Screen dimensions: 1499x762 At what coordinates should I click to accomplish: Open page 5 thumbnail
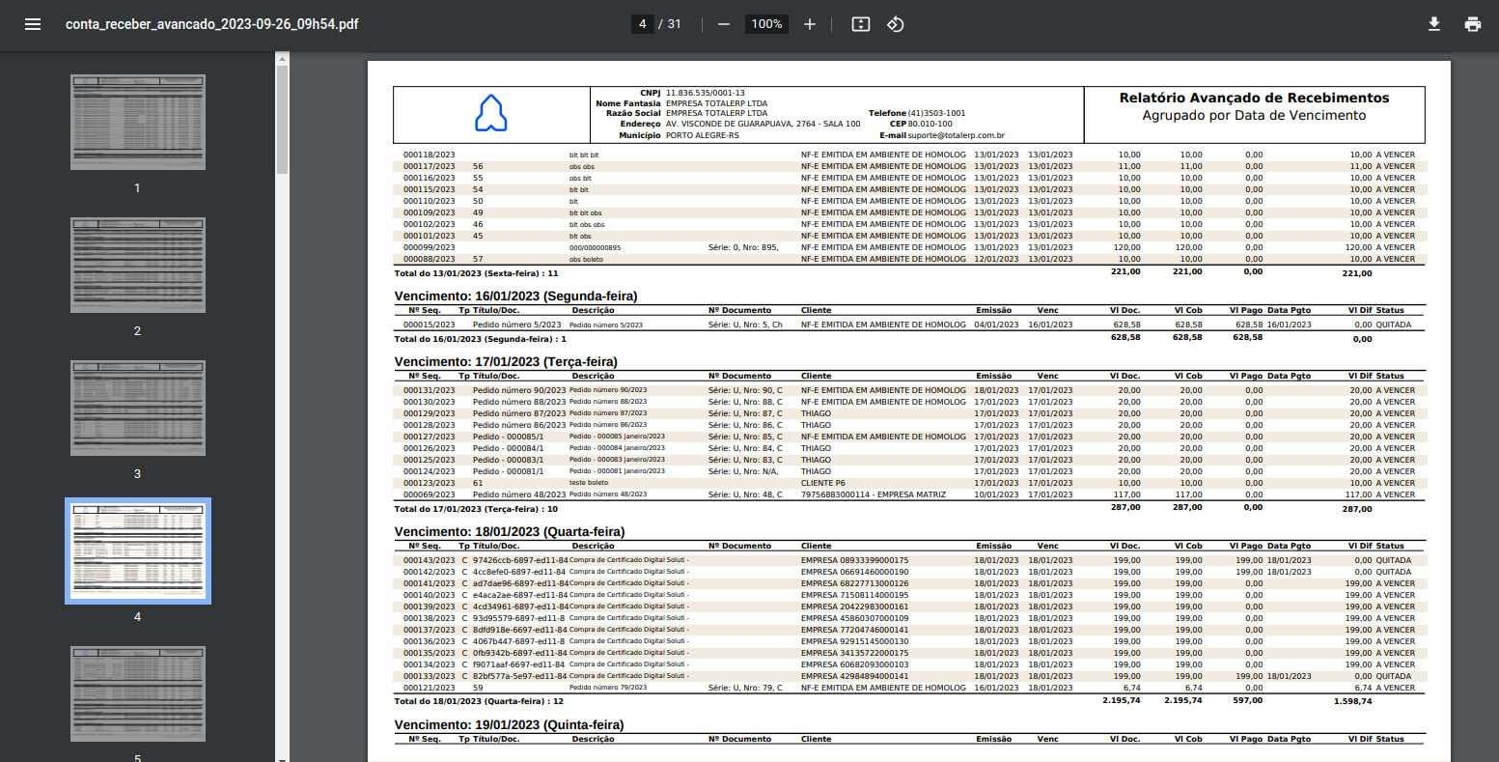coord(138,693)
